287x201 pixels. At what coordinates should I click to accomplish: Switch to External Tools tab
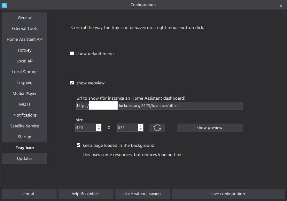(x=25, y=28)
